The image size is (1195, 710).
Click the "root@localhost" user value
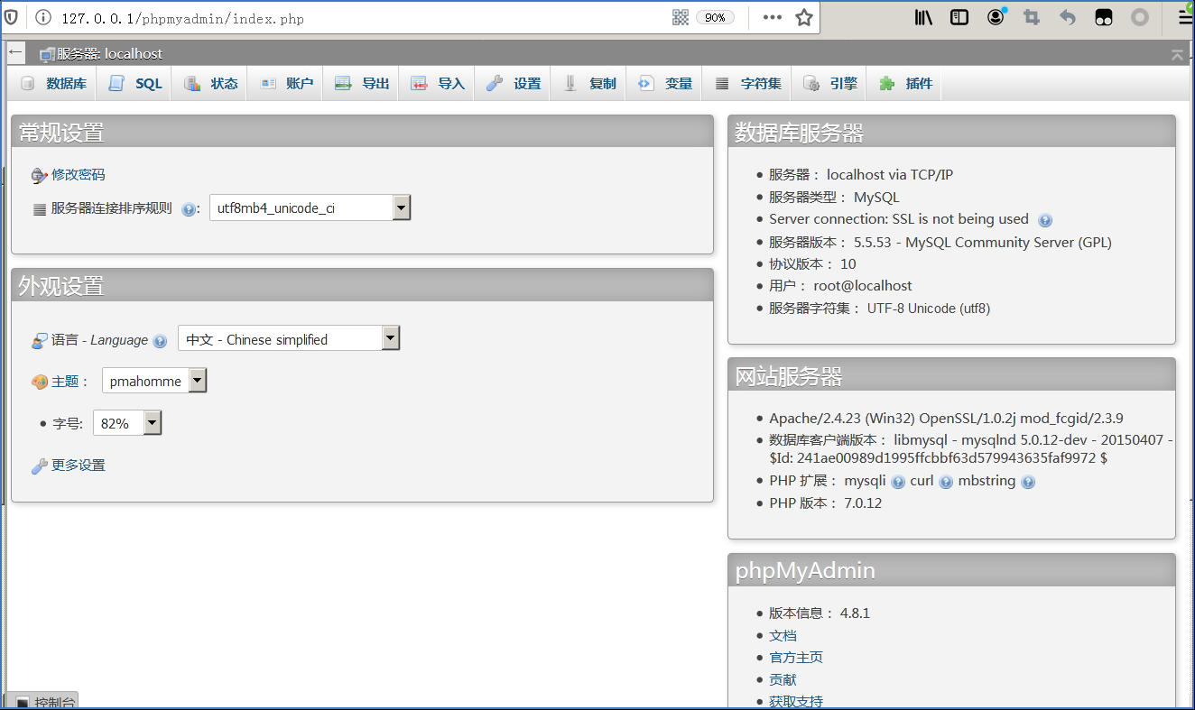click(x=863, y=285)
